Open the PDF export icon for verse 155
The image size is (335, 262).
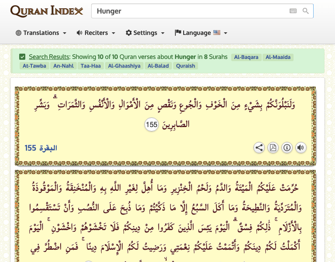(x=273, y=148)
